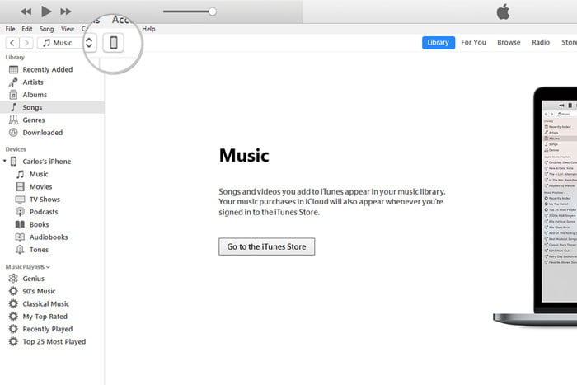Screen dimensions: 577x385
Task: Click the TV Shows screen icon
Action: [x=21, y=200]
